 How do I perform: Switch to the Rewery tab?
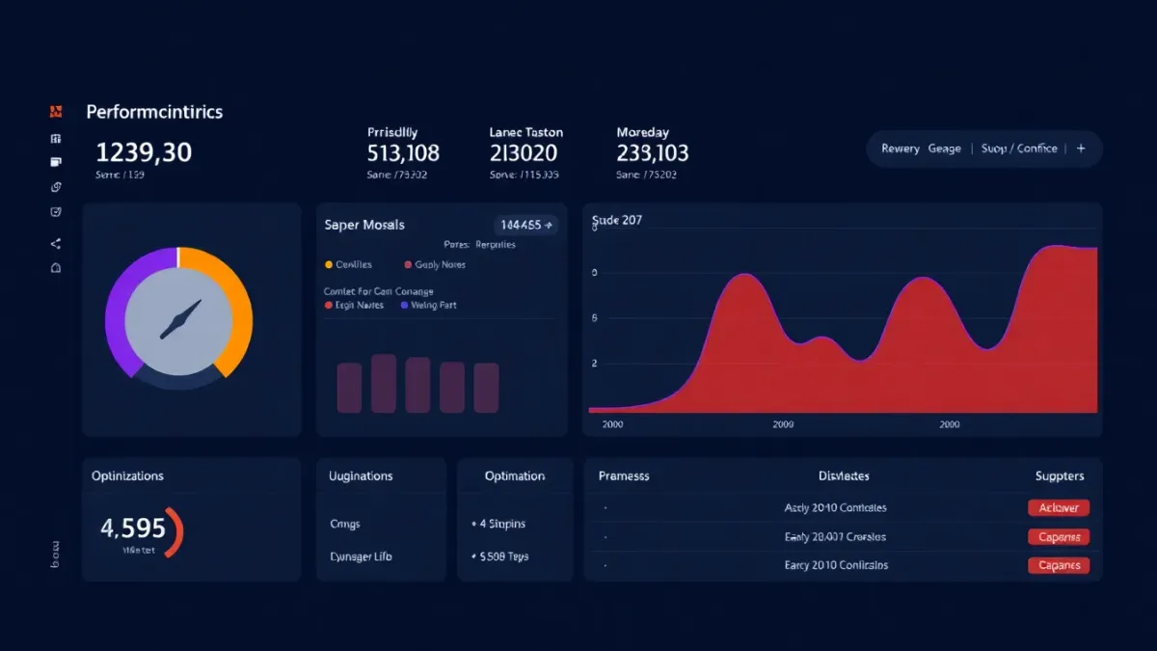pyautogui.click(x=900, y=149)
